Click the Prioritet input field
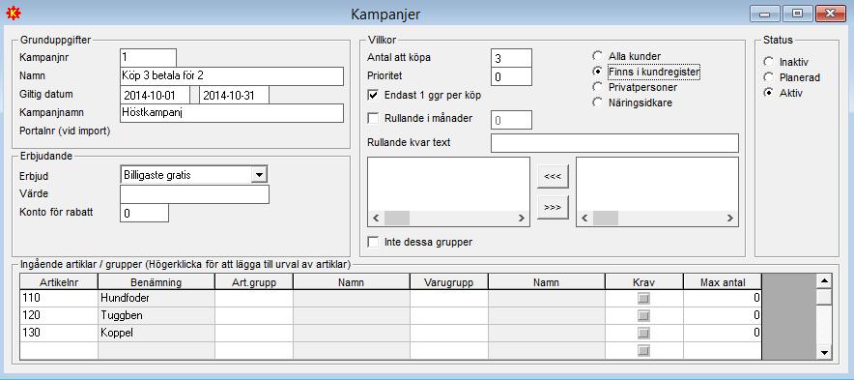Screen dimensions: 854x380 point(511,77)
